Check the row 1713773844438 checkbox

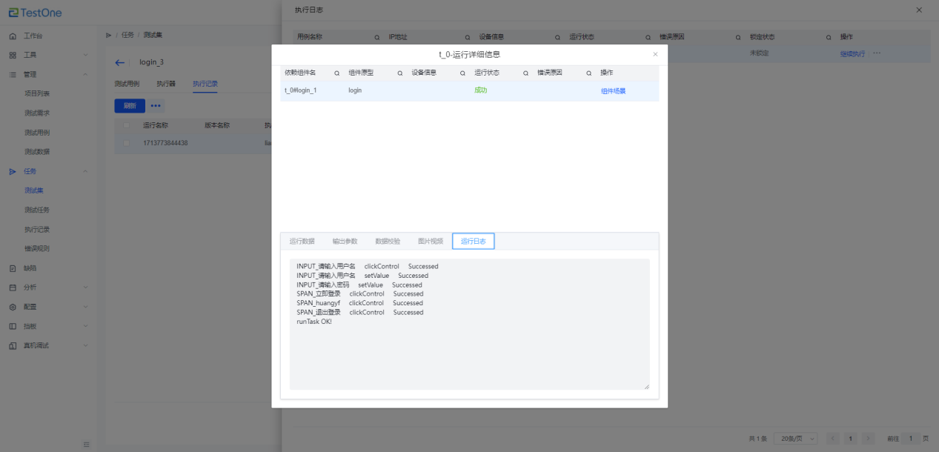pyautogui.click(x=127, y=143)
